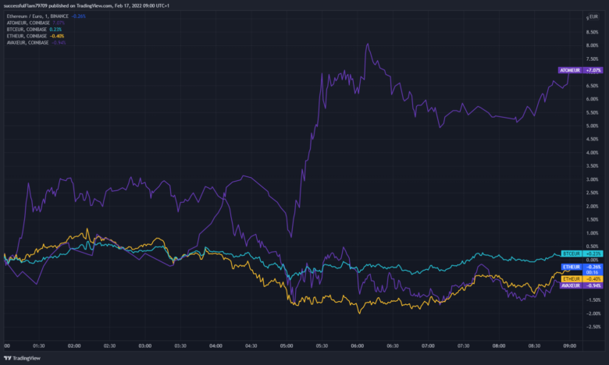Click the -2.50% level on price scale
Screen dimensions: 609x365
coord(591,327)
